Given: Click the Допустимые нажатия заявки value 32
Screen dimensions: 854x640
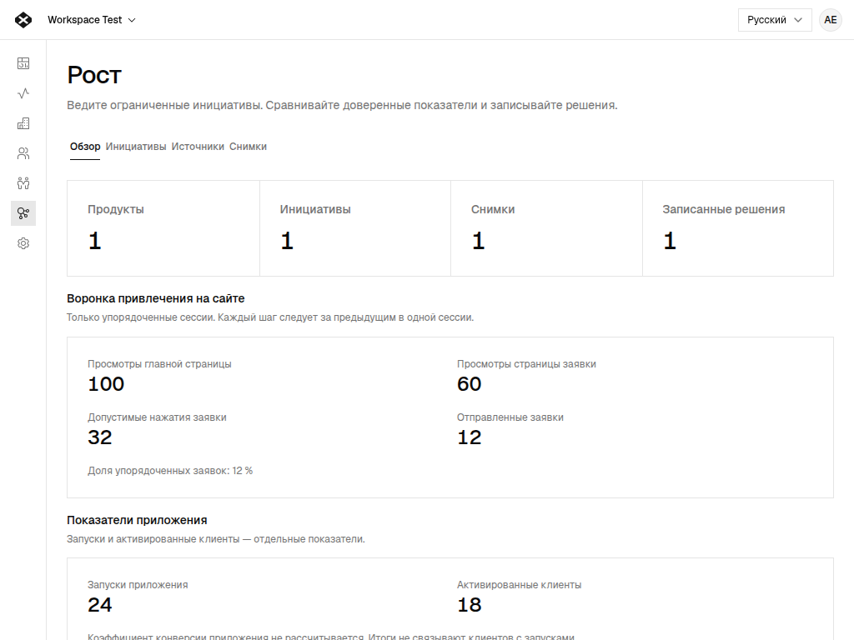Looking at the screenshot, I should [100, 437].
